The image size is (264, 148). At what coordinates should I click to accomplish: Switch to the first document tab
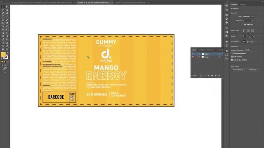click(x=42, y=3)
